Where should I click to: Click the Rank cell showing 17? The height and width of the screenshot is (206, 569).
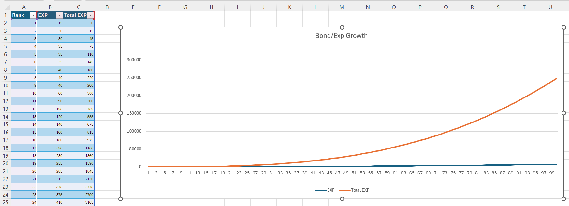point(24,148)
